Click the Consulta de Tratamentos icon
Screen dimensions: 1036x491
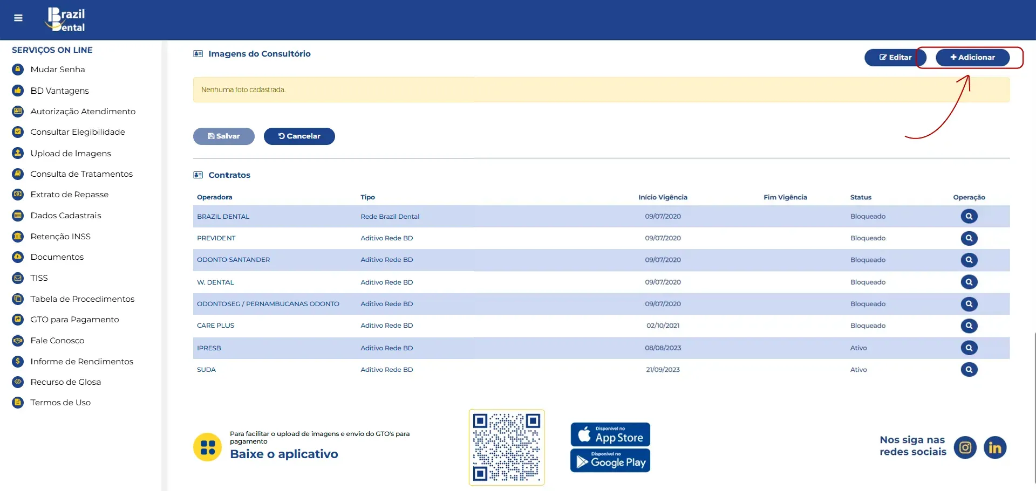tap(18, 174)
